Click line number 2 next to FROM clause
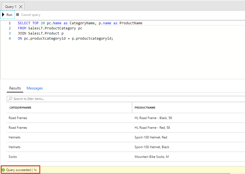Viewport: 245px width, 174px height. 10,28
